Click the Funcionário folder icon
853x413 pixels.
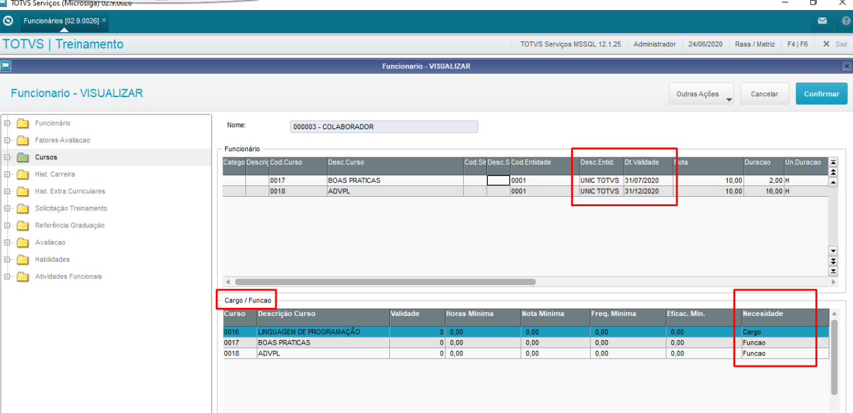23,123
